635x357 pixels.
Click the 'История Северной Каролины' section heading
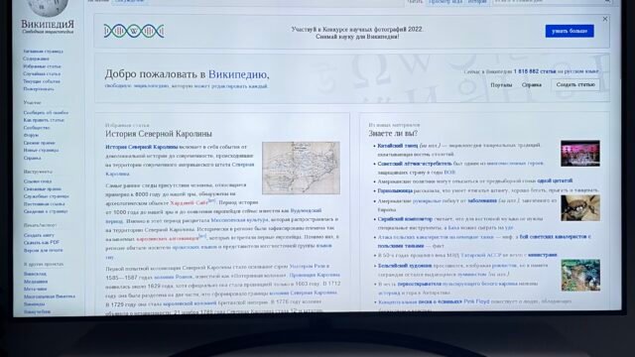point(159,134)
